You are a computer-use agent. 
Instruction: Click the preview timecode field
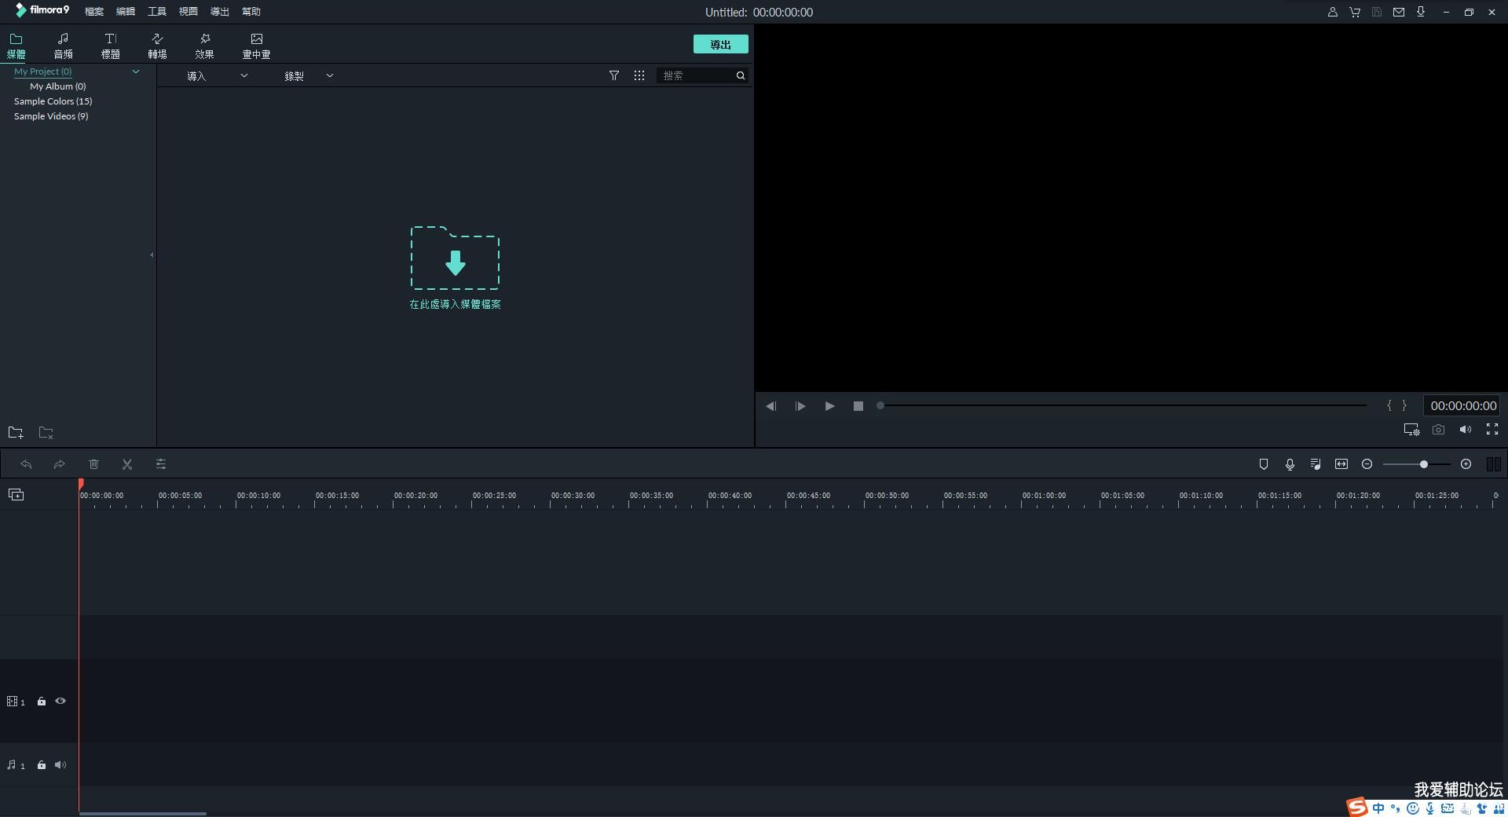tap(1463, 406)
